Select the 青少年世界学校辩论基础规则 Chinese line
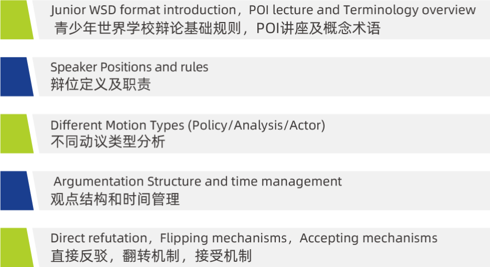The height and width of the screenshot is (267, 490). click(148, 28)
